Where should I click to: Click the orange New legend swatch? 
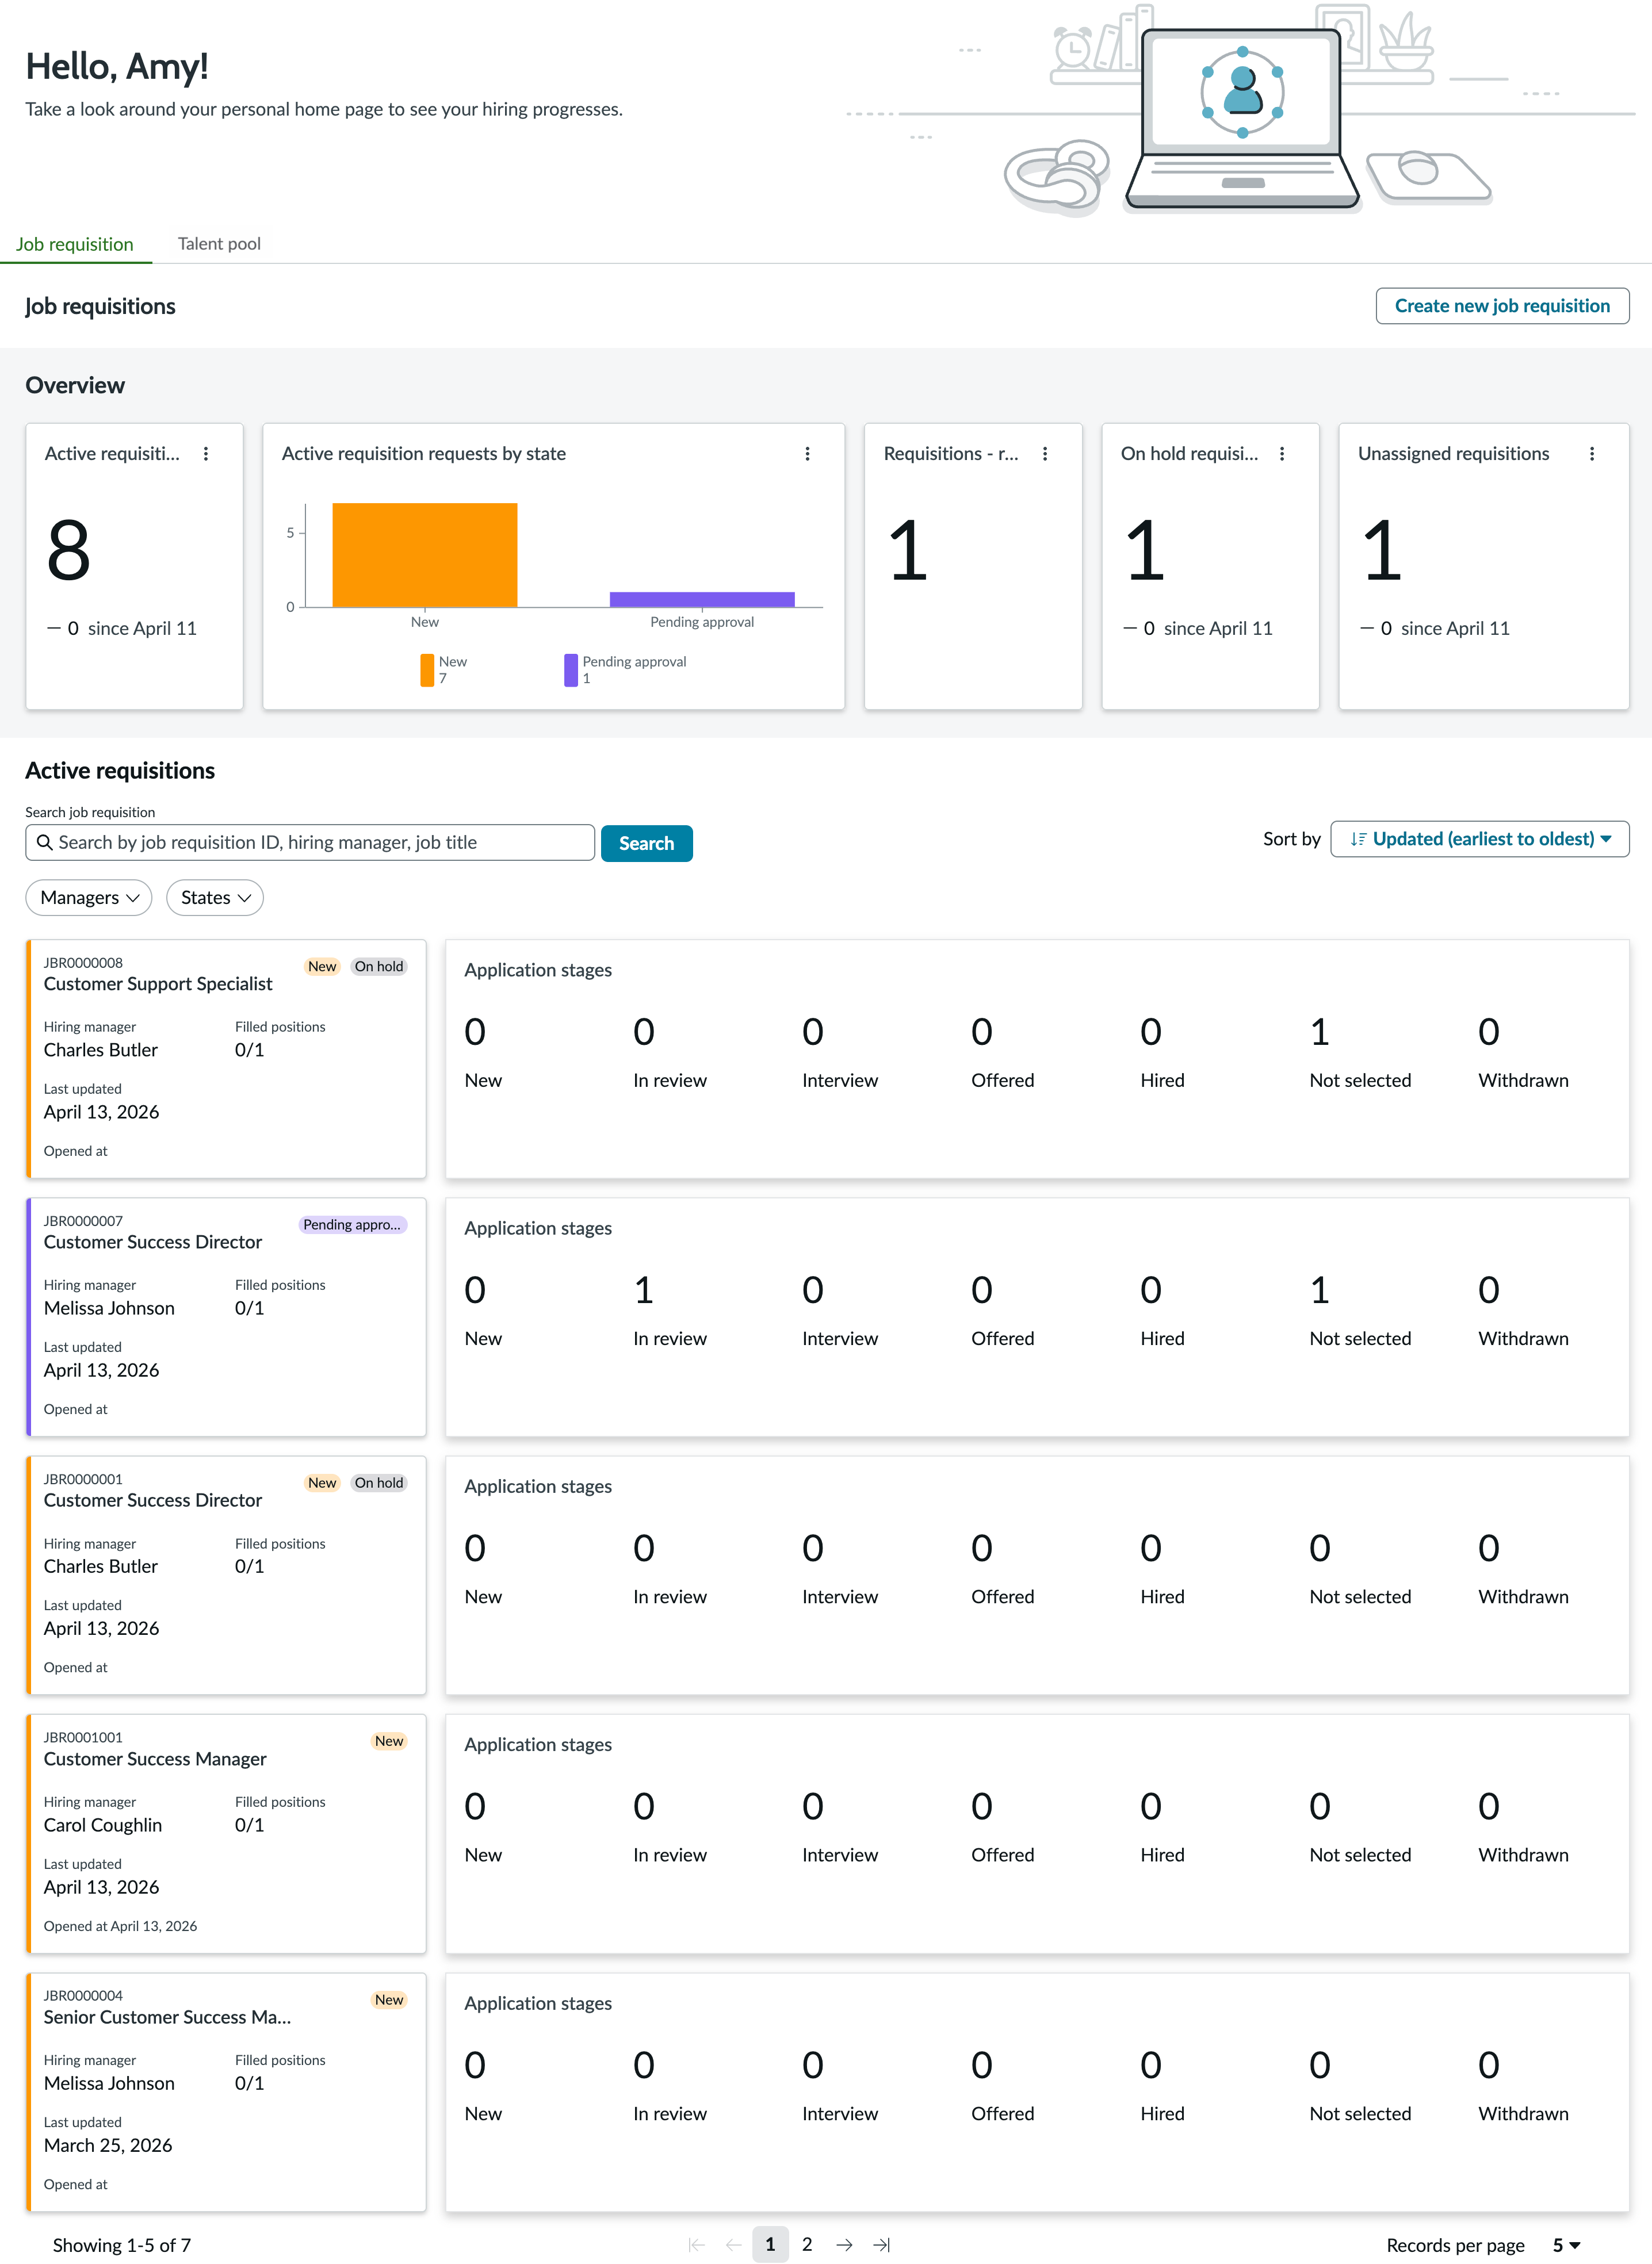[x=427, y=670]
